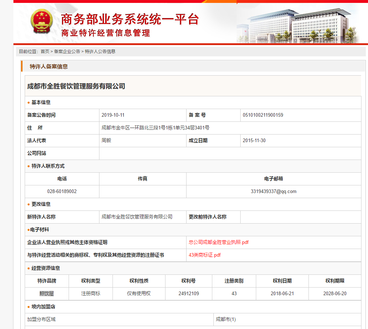Click the 基本信息 section heading
Viewport: 368px width, 329px height.
41,102
